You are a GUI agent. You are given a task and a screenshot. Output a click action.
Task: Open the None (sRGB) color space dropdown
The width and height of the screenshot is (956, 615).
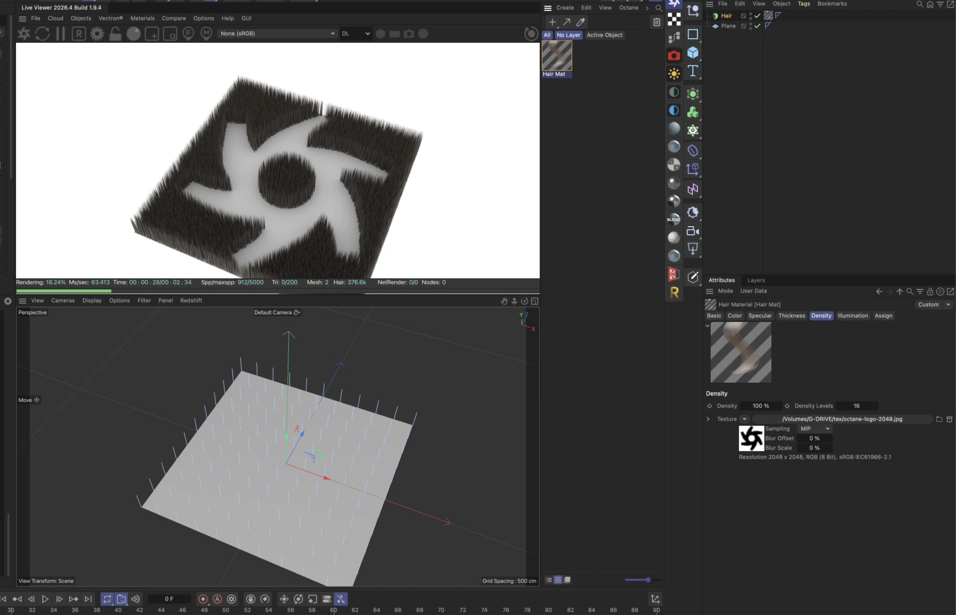click(x=277, y=33)
